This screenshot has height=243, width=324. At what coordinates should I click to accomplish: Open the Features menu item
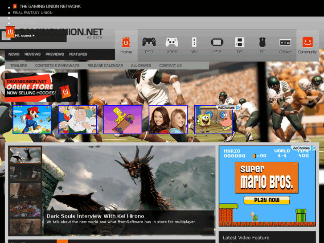78,54
